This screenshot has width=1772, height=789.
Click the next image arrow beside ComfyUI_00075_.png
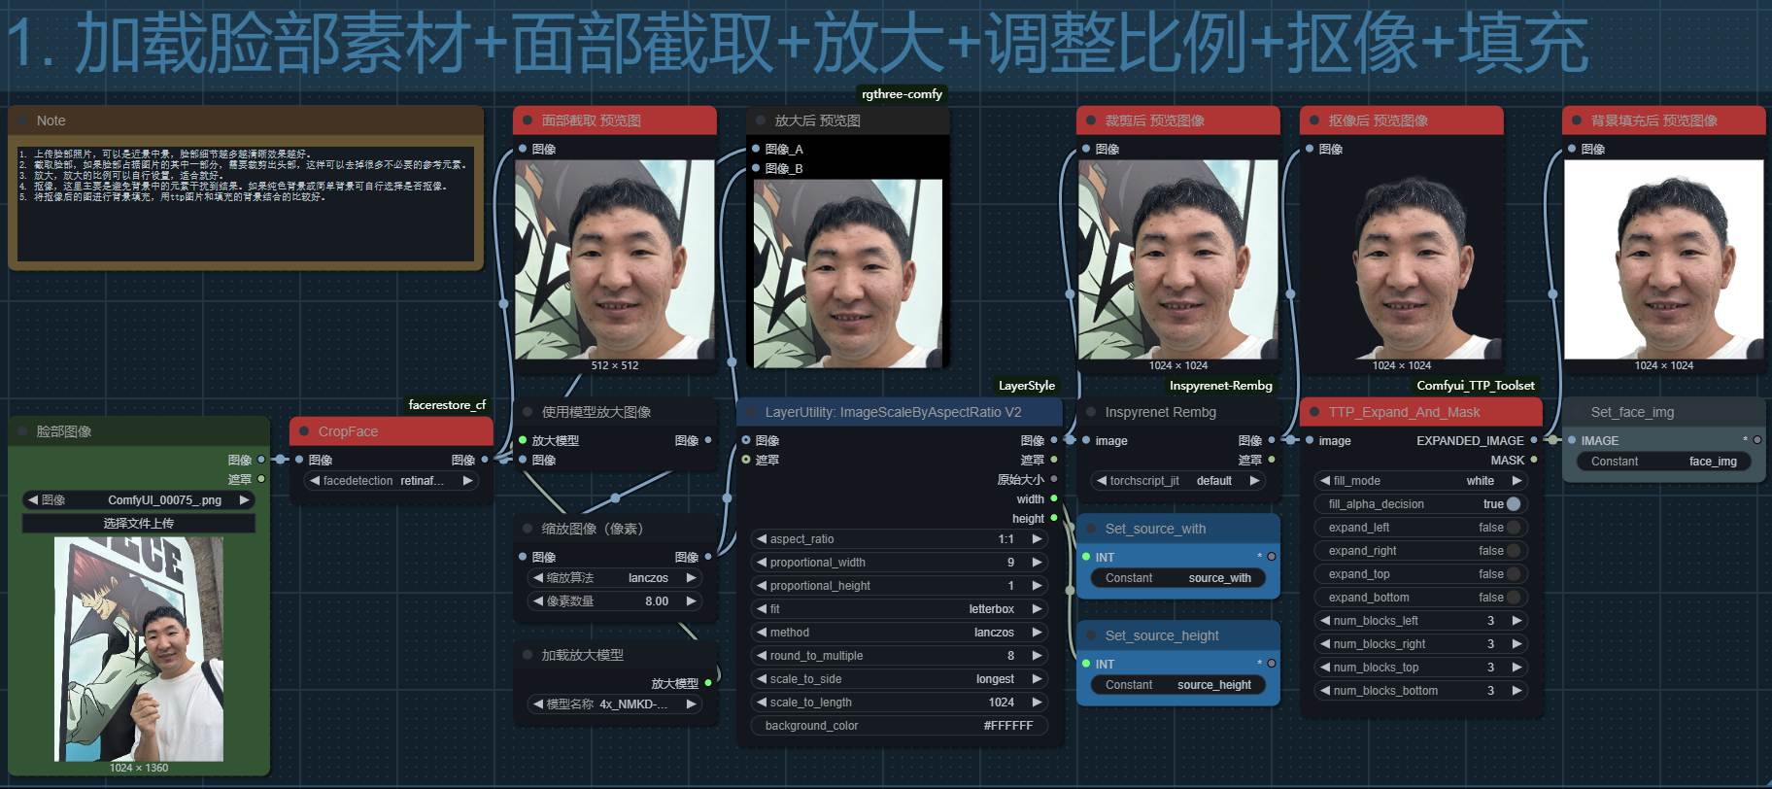(x=244, y=500)
